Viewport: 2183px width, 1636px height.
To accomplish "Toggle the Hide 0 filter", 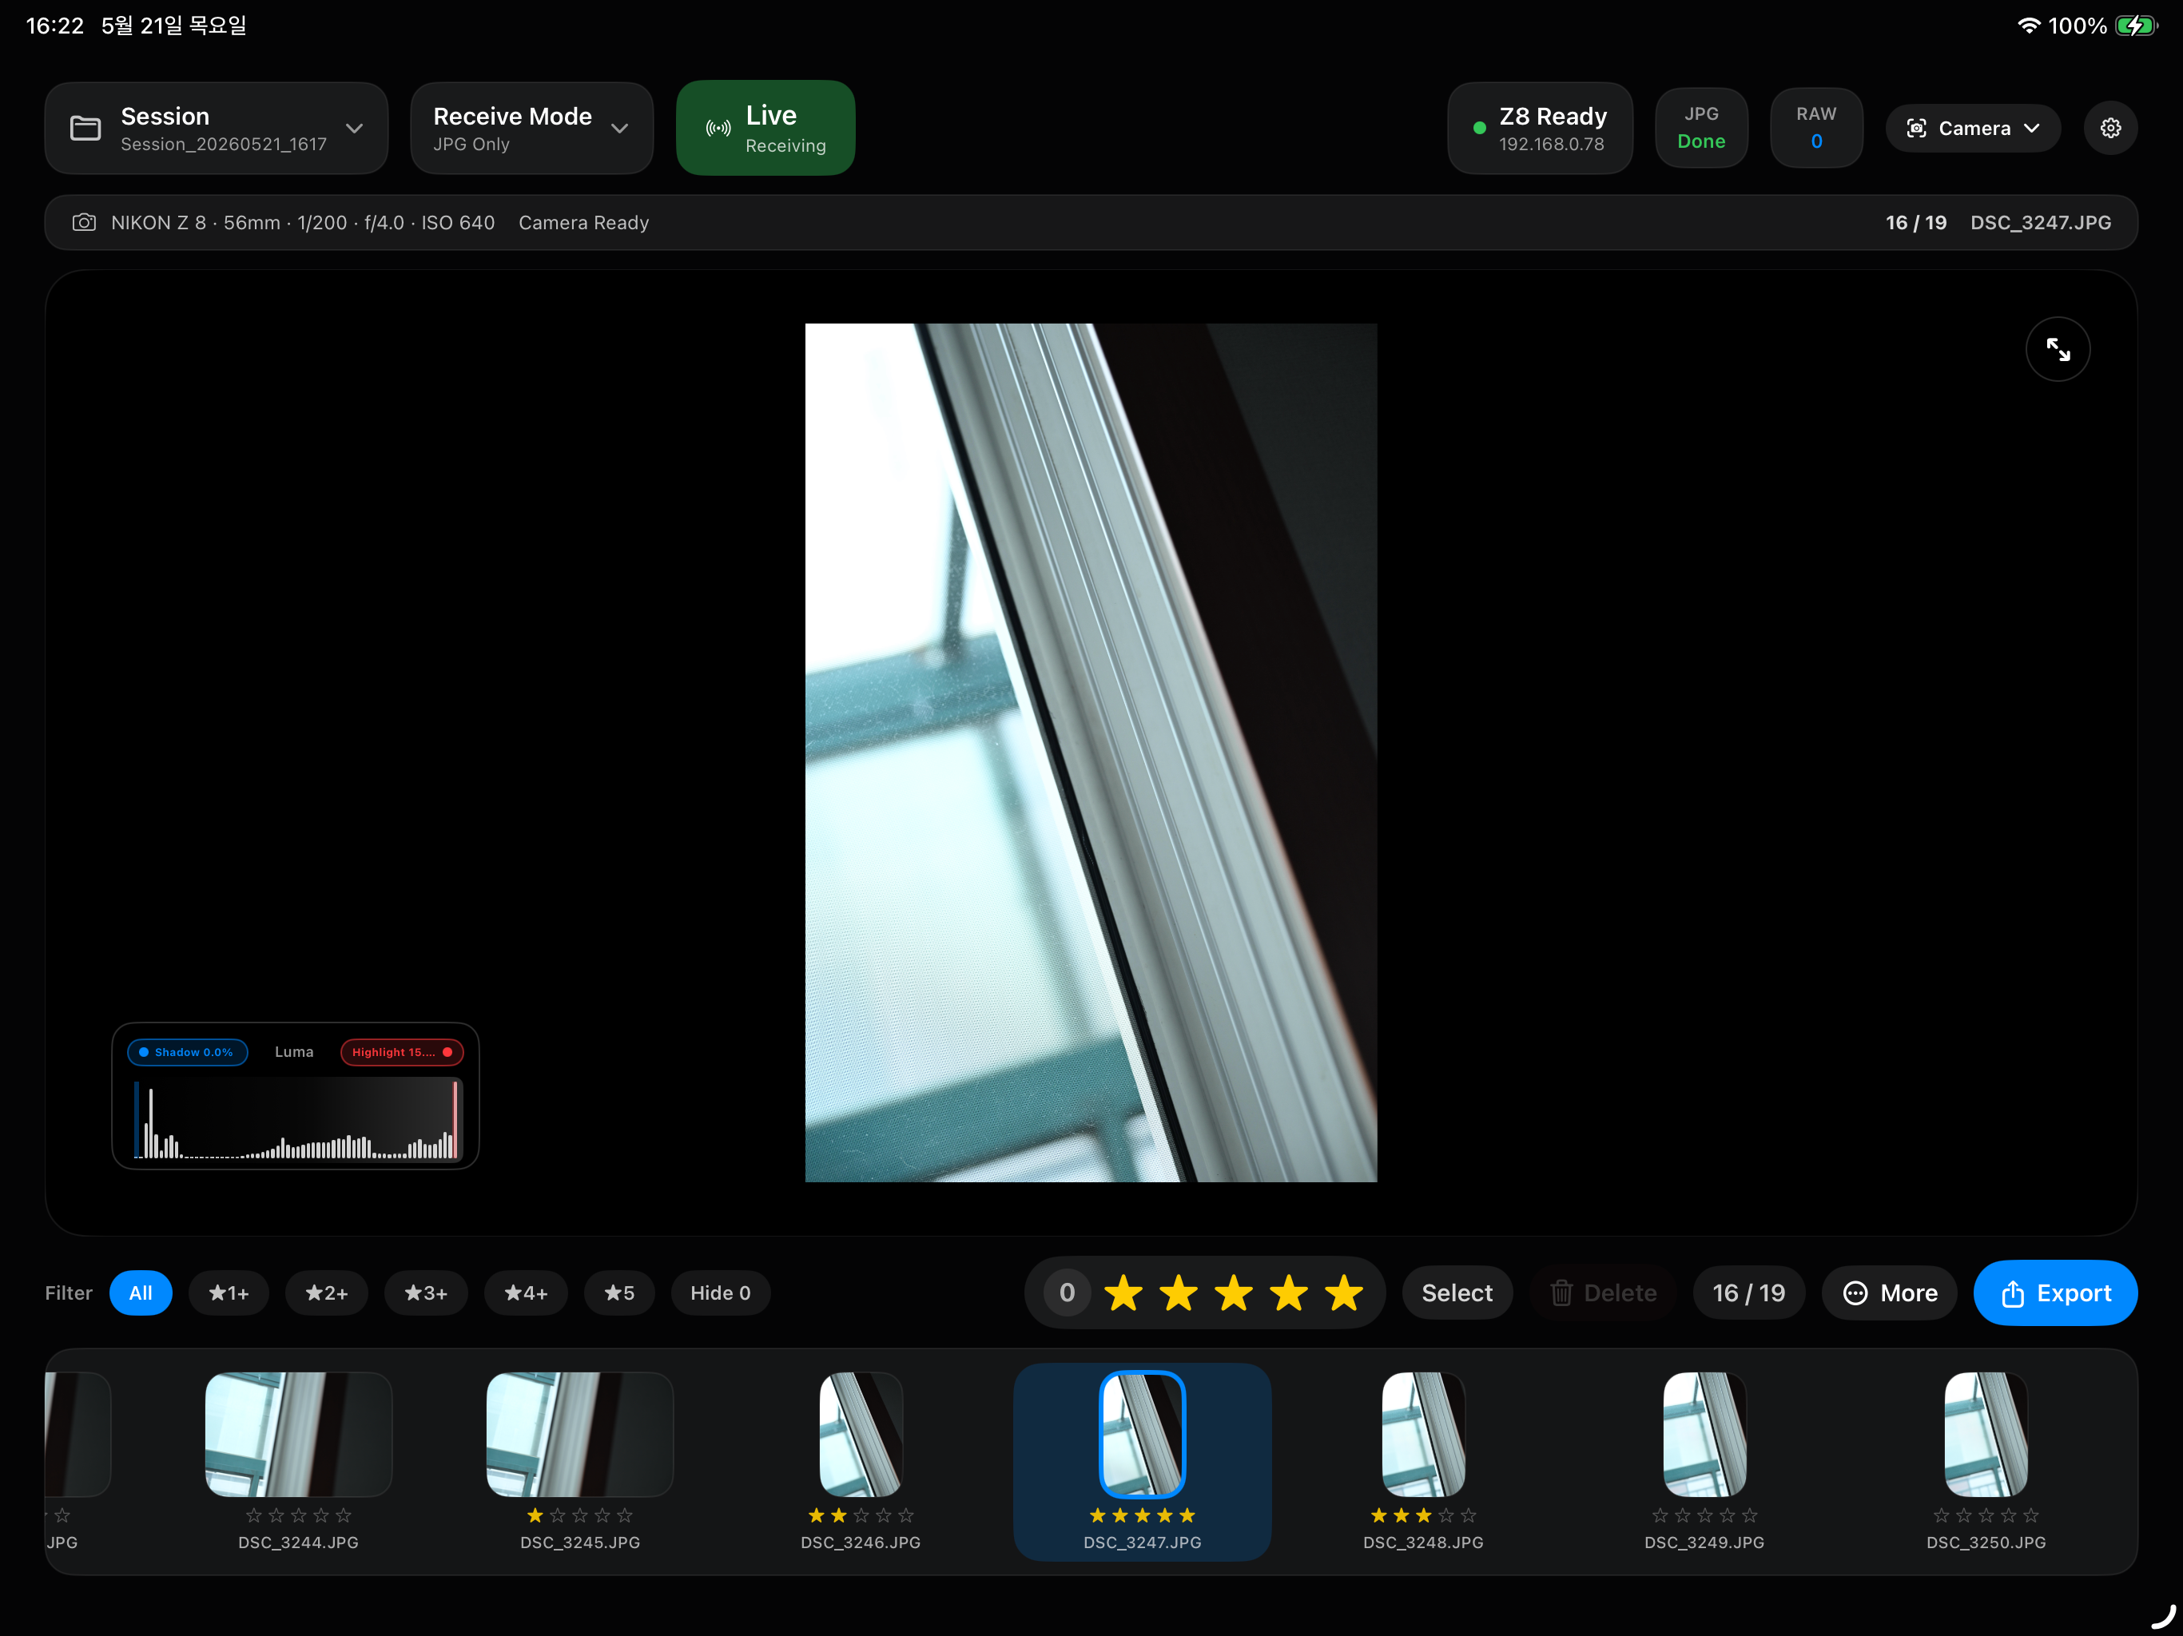I will [721, 1293].
